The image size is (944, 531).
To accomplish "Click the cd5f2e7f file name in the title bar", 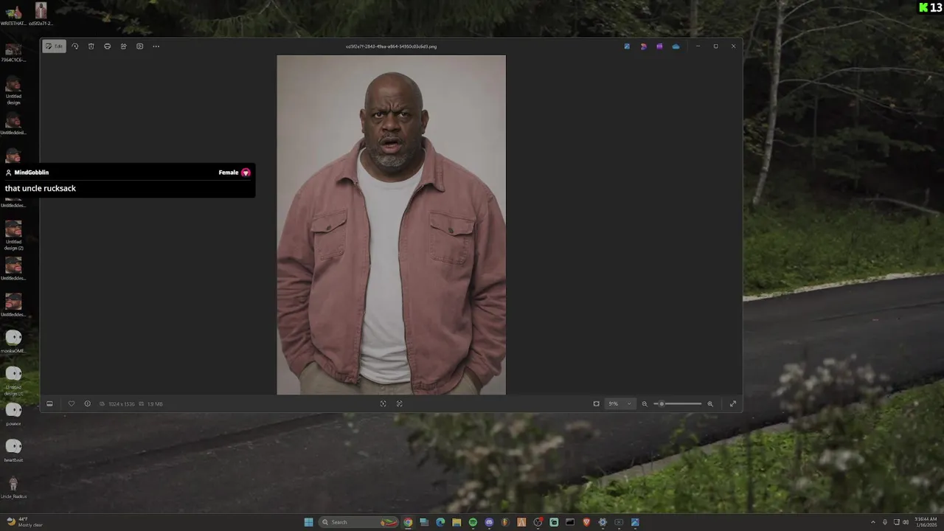I will tap(392, 46).
